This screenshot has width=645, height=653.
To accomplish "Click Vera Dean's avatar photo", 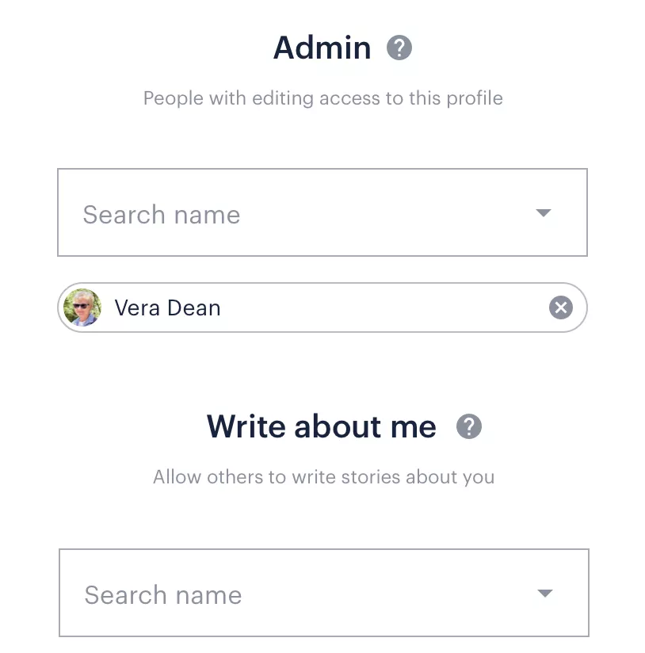I will tap(82, 307).
